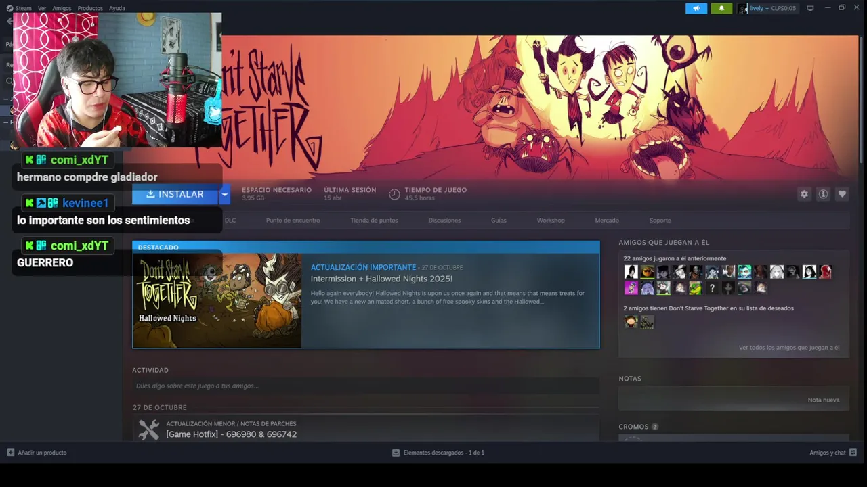The height and width of the screenshot is (487, 867).
Task: Click the lively profile avatar
Action: point(742,8)
